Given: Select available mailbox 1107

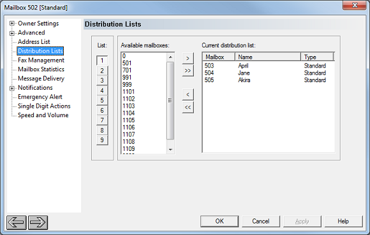Looking at the screenshot, I should coord(144,134).
